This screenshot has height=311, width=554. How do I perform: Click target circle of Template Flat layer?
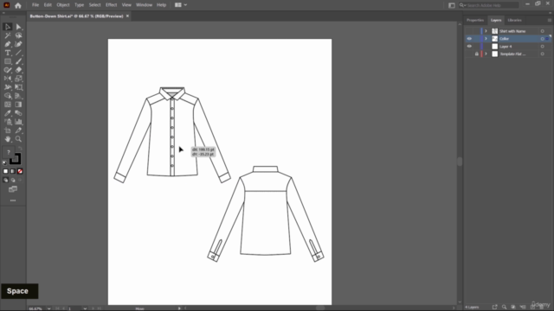(543, 54)
